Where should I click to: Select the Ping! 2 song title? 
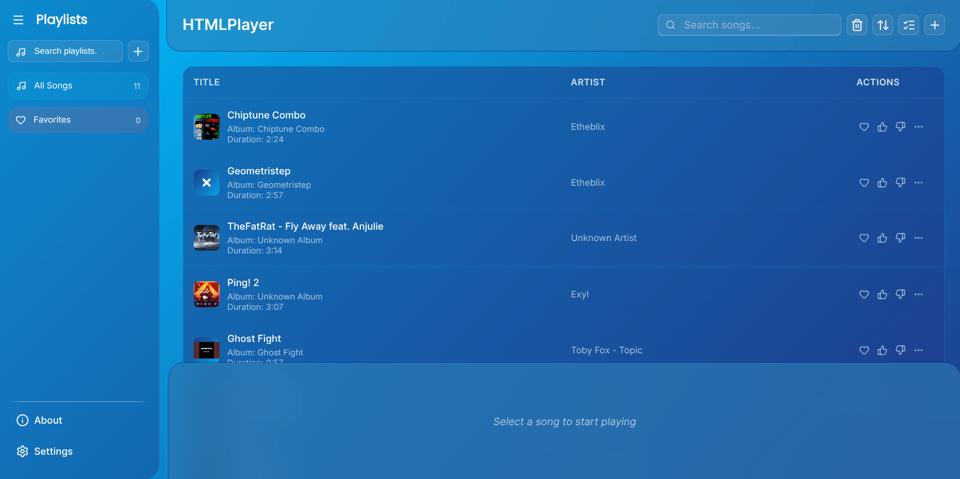(x=243, y=283)
